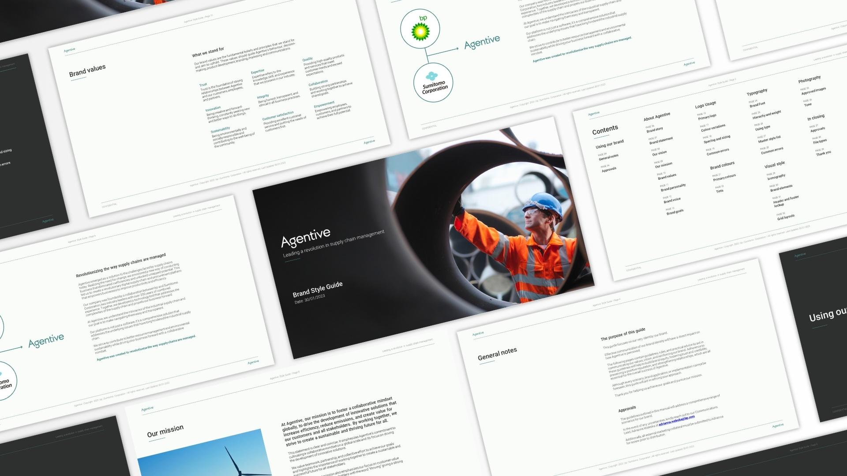Click the Brand Style Guide title text

coord(317,289)
